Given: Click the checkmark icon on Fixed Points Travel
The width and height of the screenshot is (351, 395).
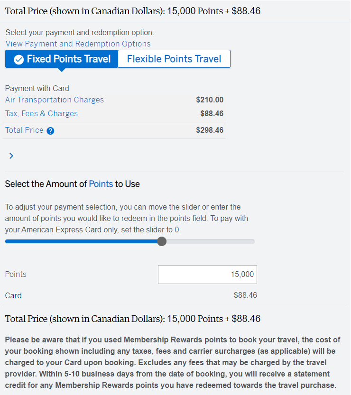Looking at the screenshot, I should [x=18, y=59].
